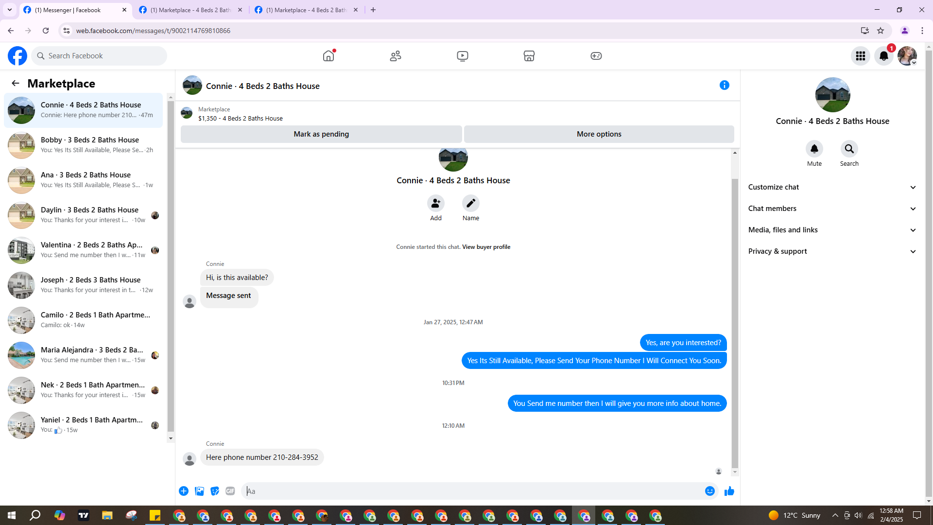Open more actions plus icon

click(x=184, y=491)
